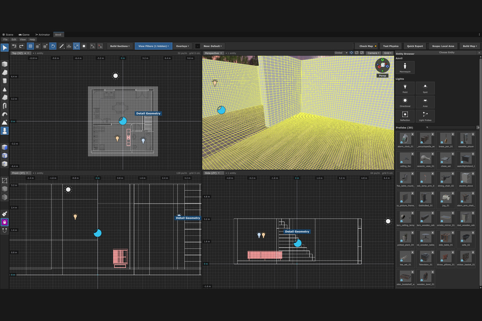Open the Edit menu

pyautogui.click(x=14, y=39)
